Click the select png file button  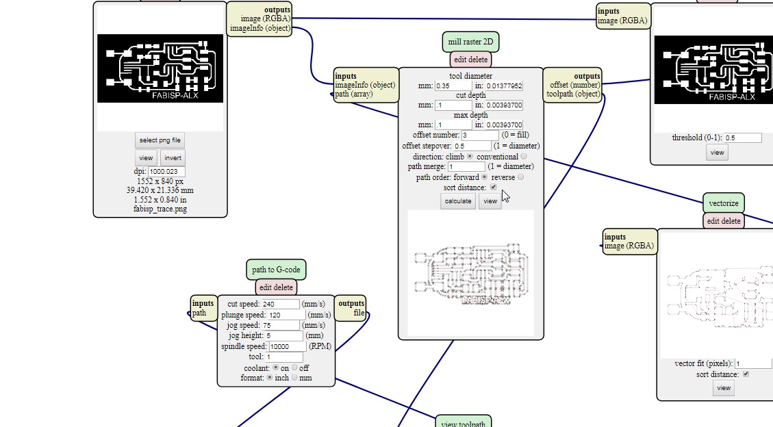click(x=160, y=140)
